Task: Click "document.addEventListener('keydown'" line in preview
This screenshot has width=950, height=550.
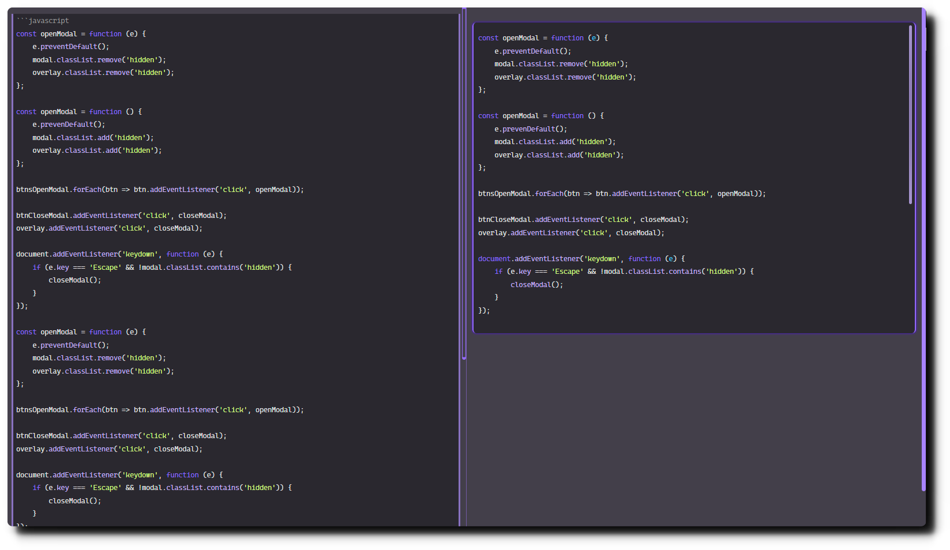Action: click(x=581, y=259)
